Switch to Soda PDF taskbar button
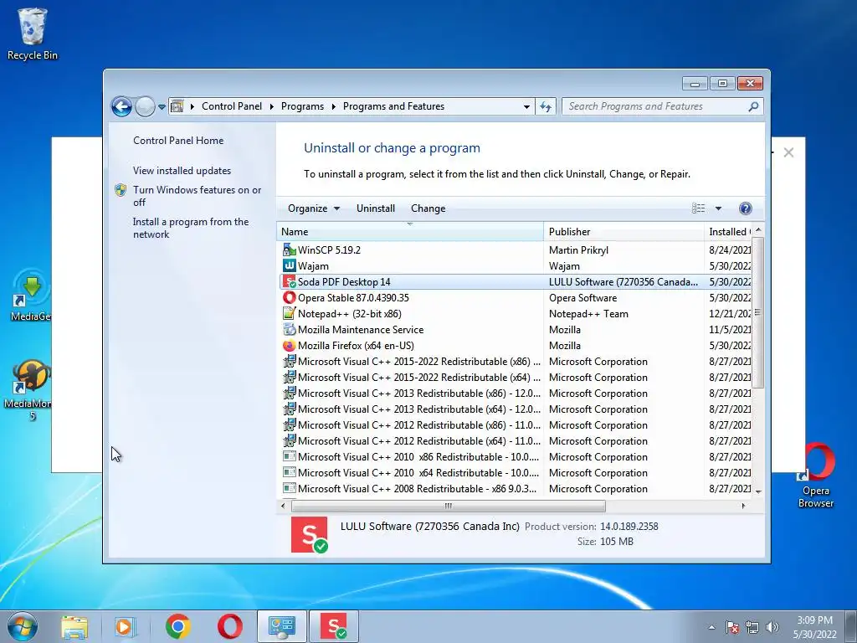This screenshot has height=643, width=857. [334, 626]
